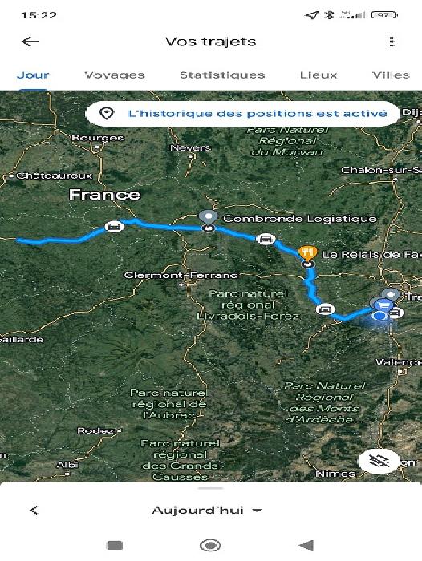The height and width of the screenshot is (561, 422).
Task: Tap the vehicle marker near France label
Action: click(x=114, y=227)
